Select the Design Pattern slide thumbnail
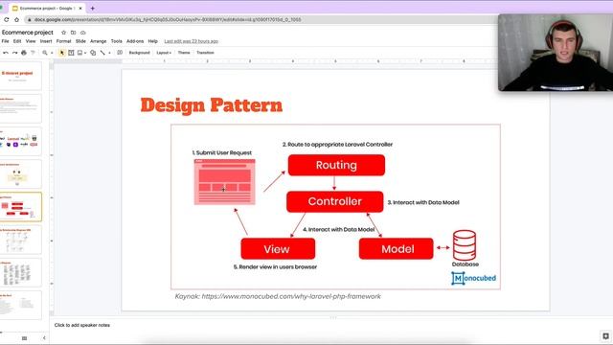Image resolution: width=613 pixels, height=345 pixels. coord(20,207)
